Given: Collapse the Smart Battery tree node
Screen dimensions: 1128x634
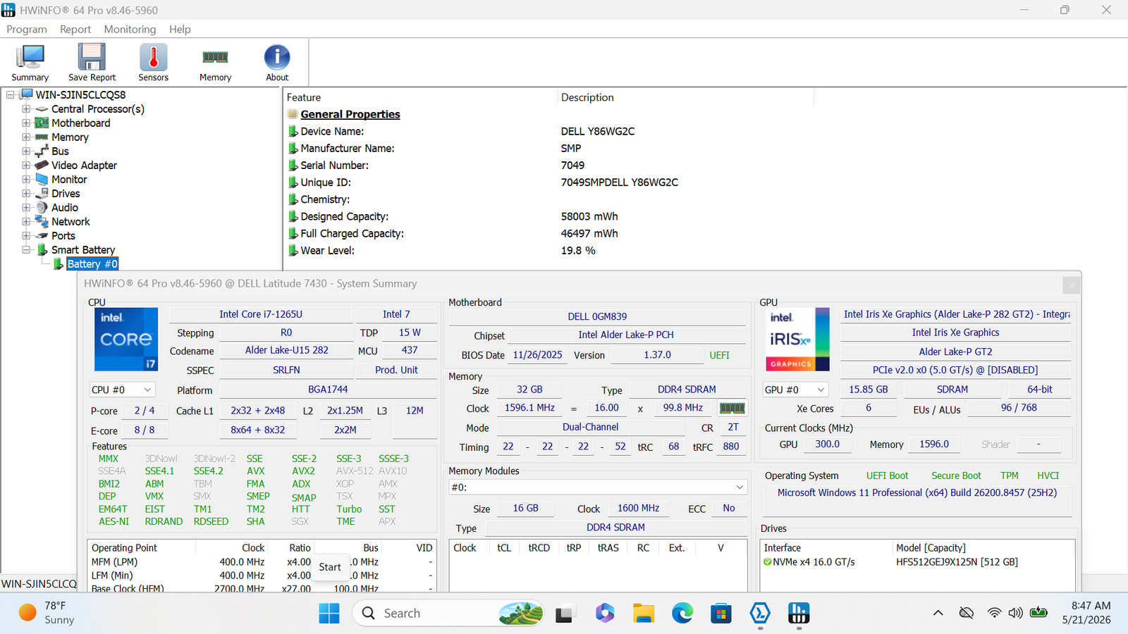Looking at the screenshot, I should tap(26, 250).
